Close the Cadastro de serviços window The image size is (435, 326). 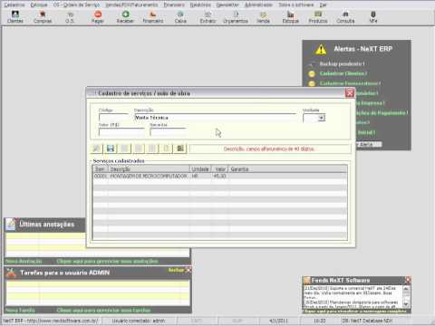pos(350,93)
